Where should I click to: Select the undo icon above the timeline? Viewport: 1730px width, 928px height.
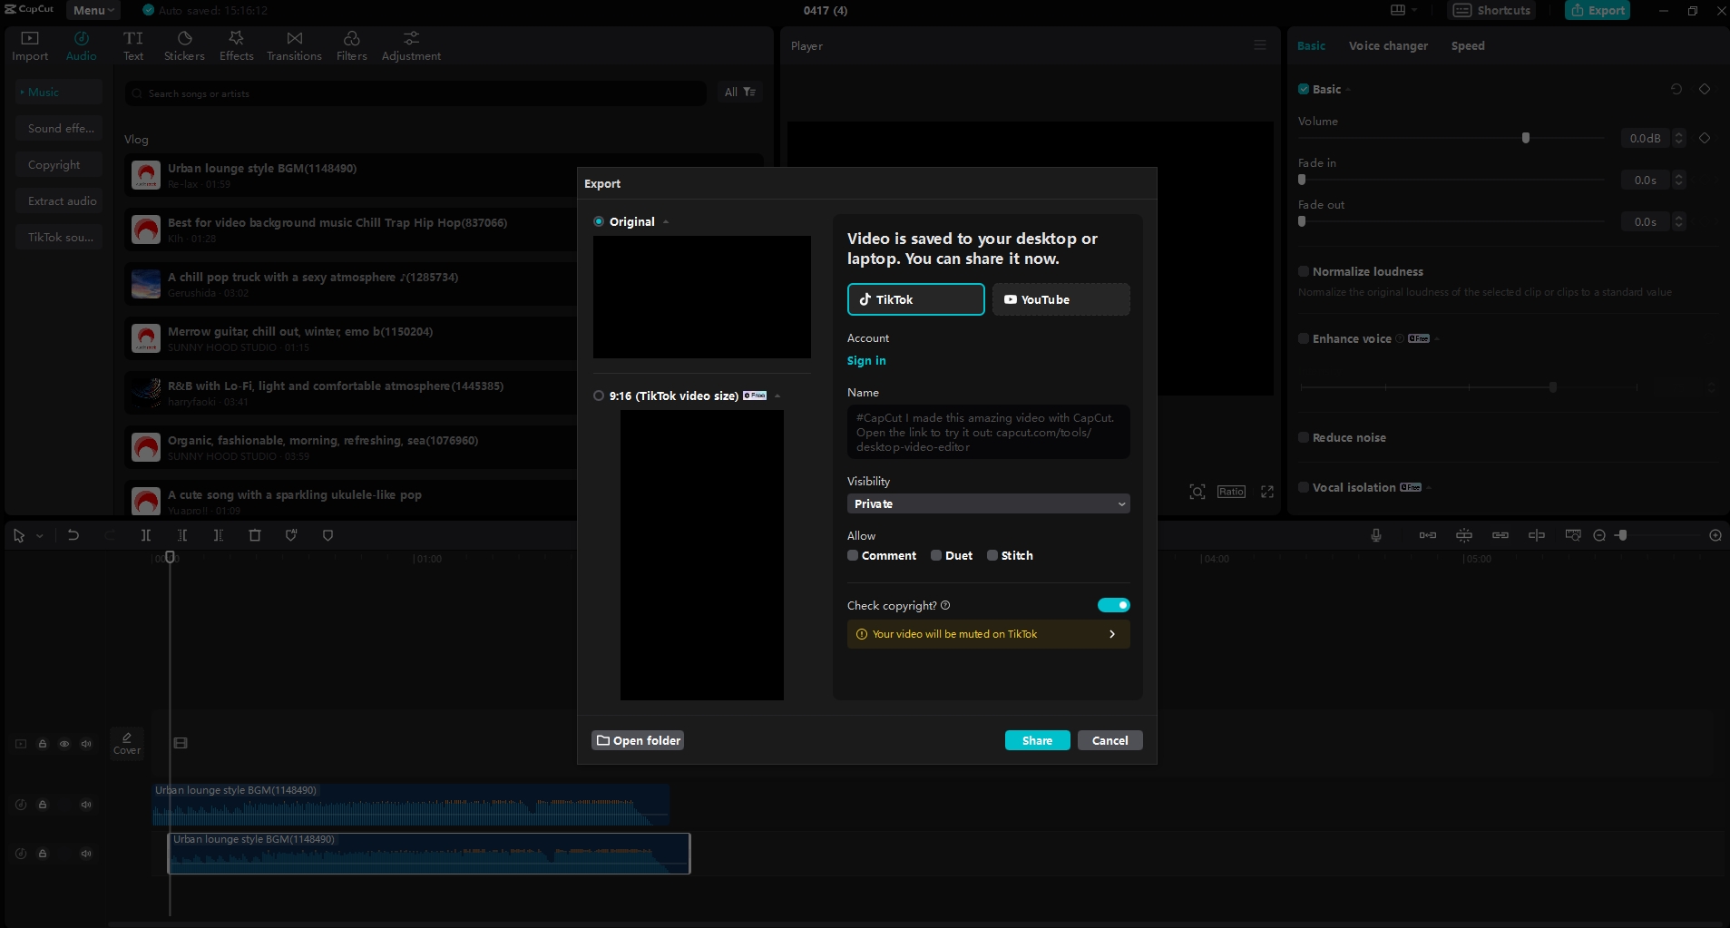pos(73,535)
